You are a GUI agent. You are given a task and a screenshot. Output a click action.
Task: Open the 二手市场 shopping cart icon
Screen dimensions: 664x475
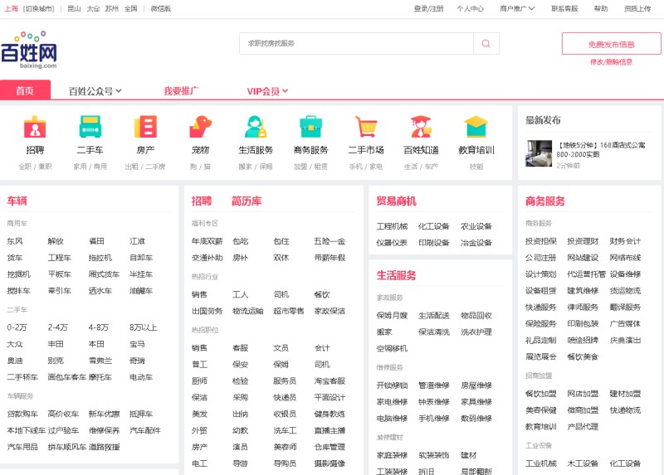[x=366, y=127]
